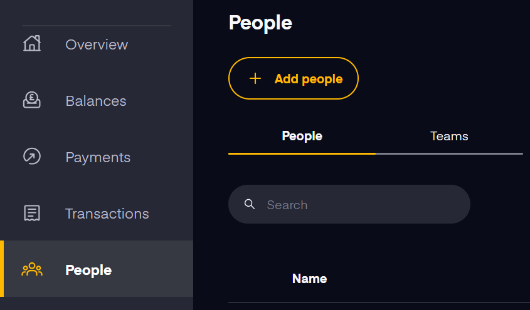Click the gray underline beneath Teams tab
The height and width of the screenshot is (310, 530).
coord(449,153)
